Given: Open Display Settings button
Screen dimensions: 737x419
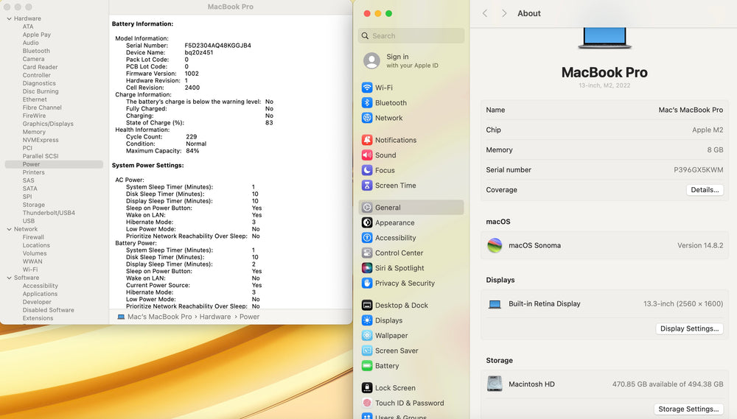Looking at the screenshot, I should pyautogui.click(x=688, y=329).
